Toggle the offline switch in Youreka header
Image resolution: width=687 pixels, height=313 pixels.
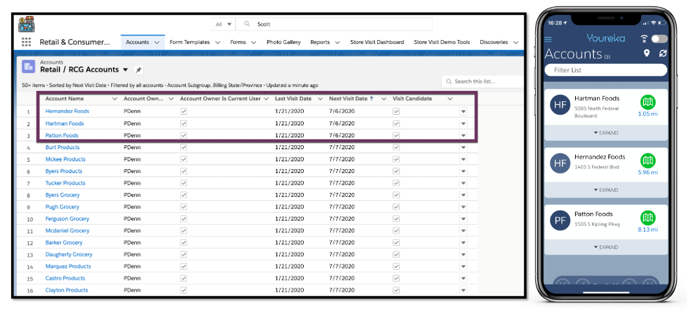(659, 39)
